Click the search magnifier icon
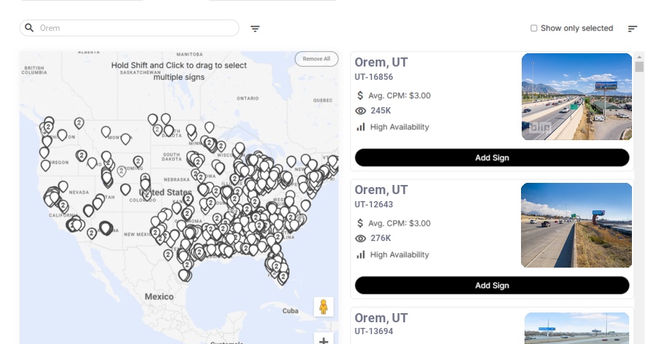The image size is (646, 344). pyautogui.click(x=29, y=28)
